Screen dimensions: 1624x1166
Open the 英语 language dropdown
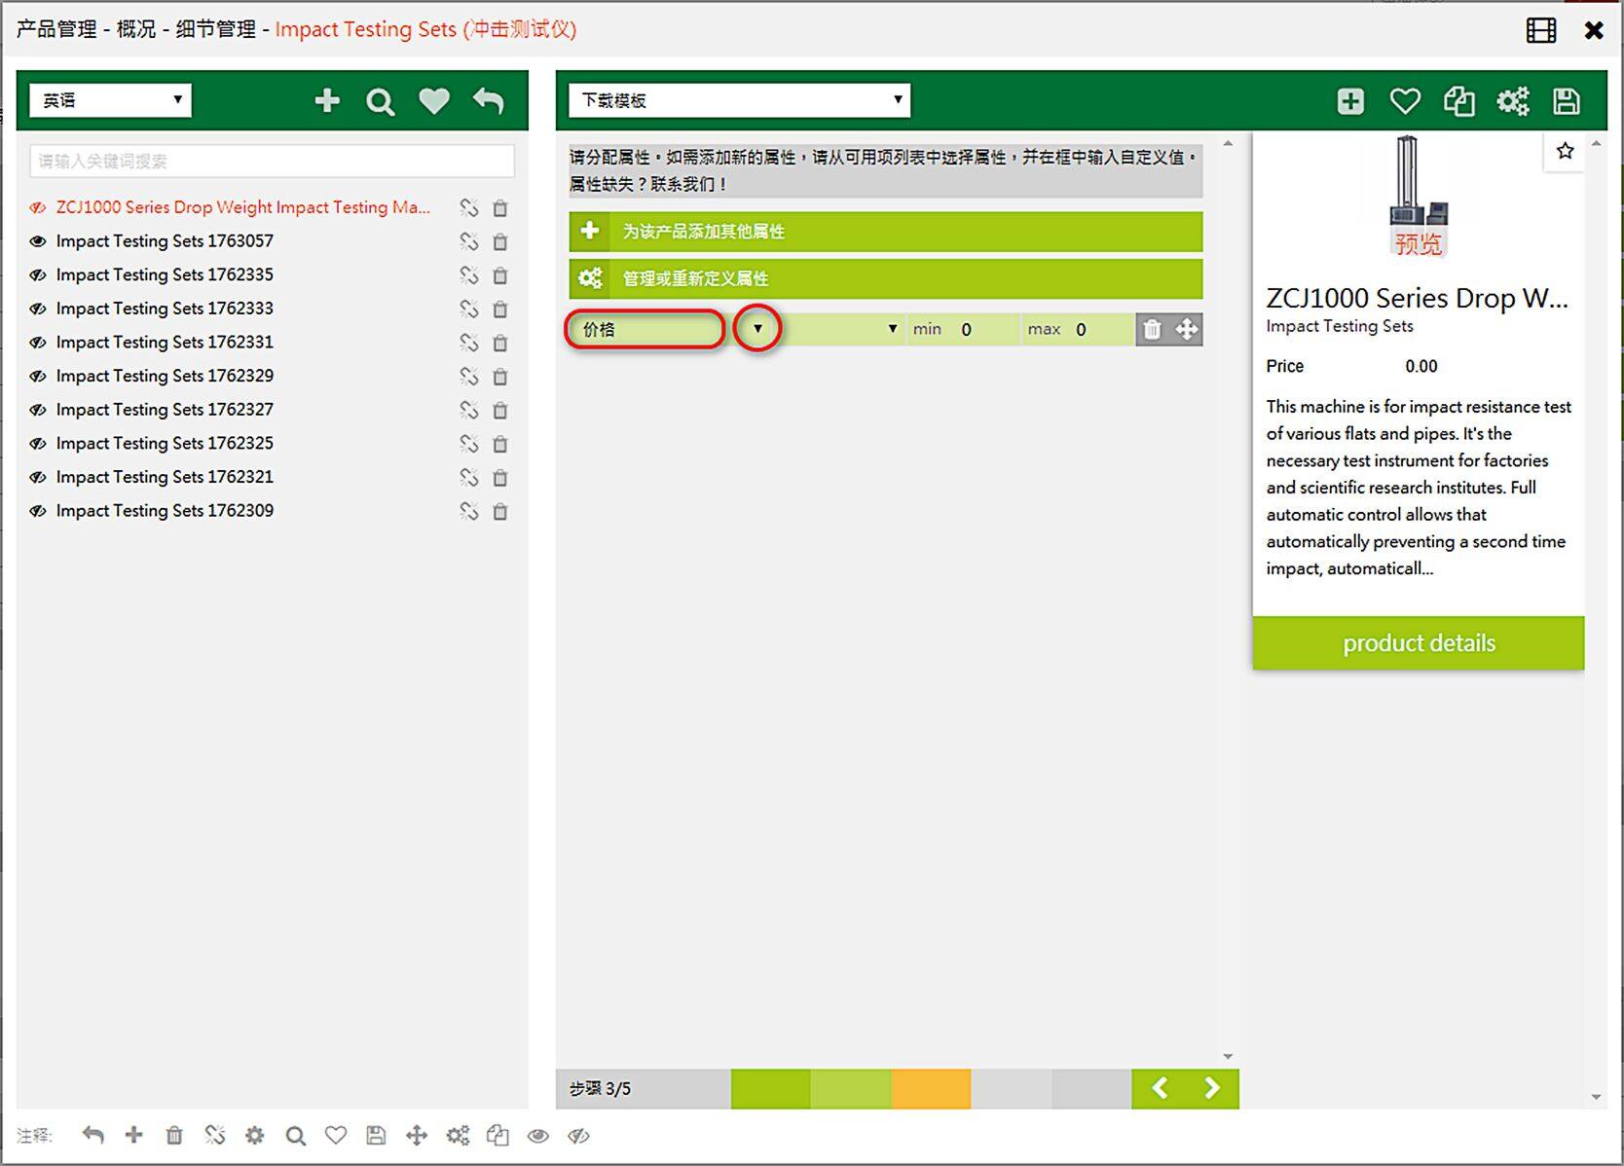(x=110, y=100)
